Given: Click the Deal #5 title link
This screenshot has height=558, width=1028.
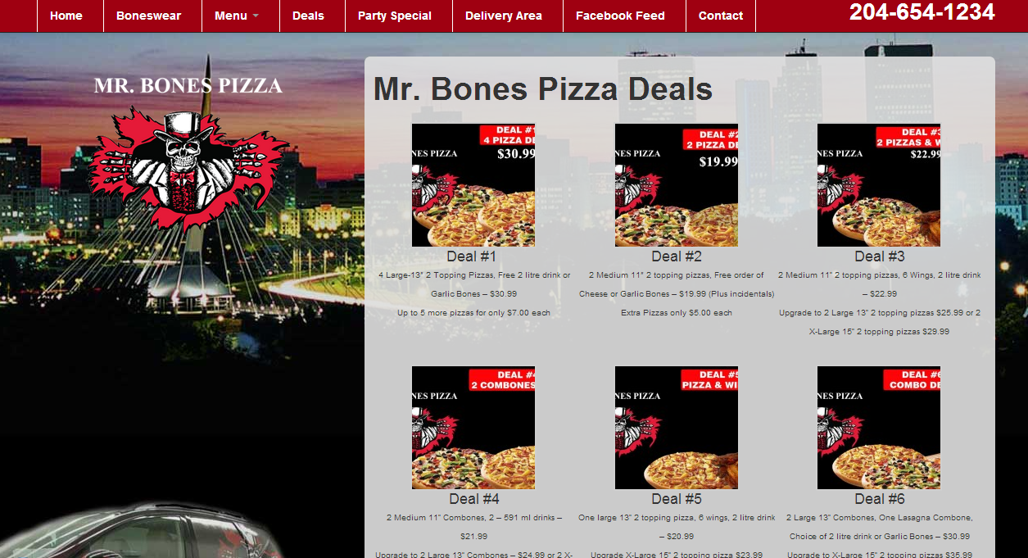Looking at the screenshot, I should 677,499.
